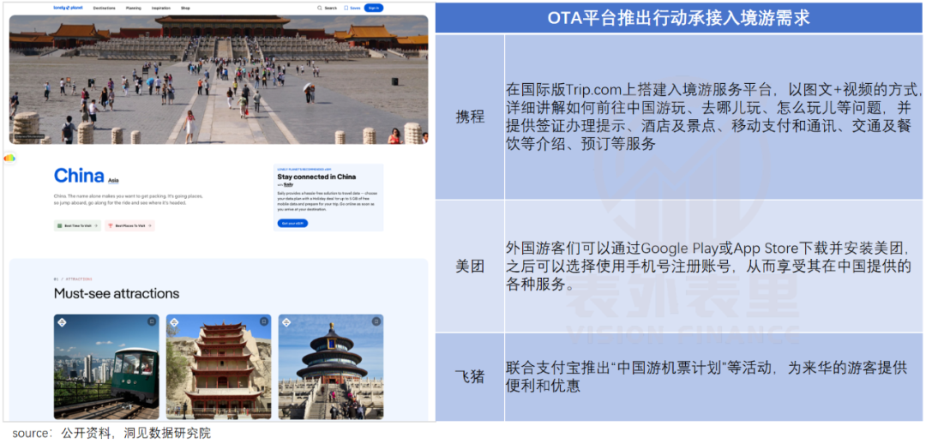Expand the Planning menu
Viewport: 926px width, 444px height.
(133, 8)
